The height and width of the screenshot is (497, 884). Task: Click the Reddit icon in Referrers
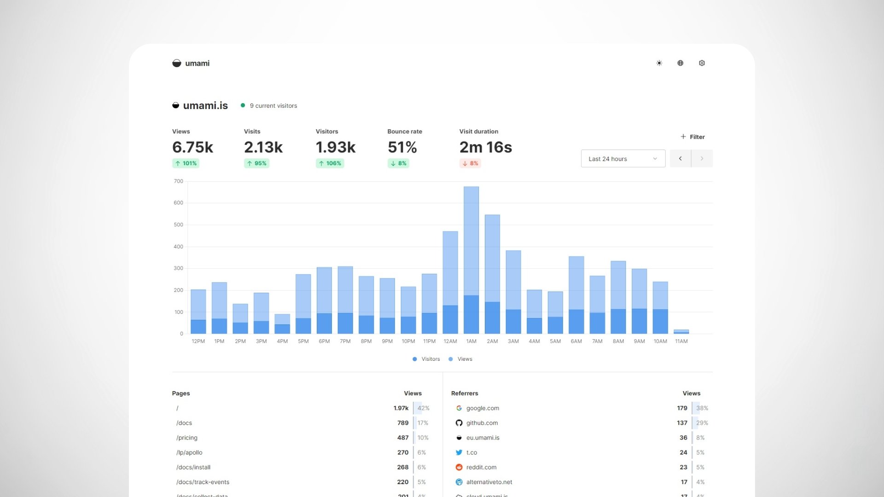(x=459, y=467)
